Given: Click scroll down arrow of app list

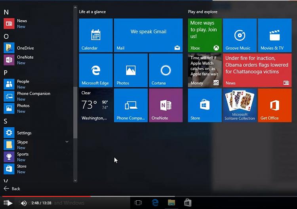Looking at the screenshot, I should 75,180.
